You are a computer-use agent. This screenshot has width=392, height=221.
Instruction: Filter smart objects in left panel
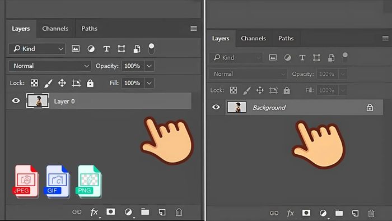pyautogui.click(x=137, y=49)
